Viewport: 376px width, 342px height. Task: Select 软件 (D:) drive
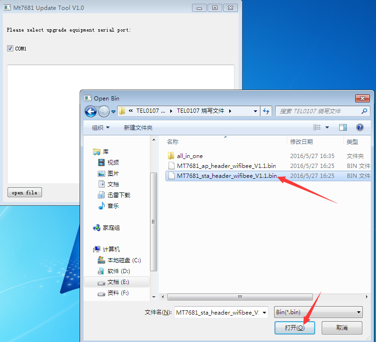click(x=114, y=271)
